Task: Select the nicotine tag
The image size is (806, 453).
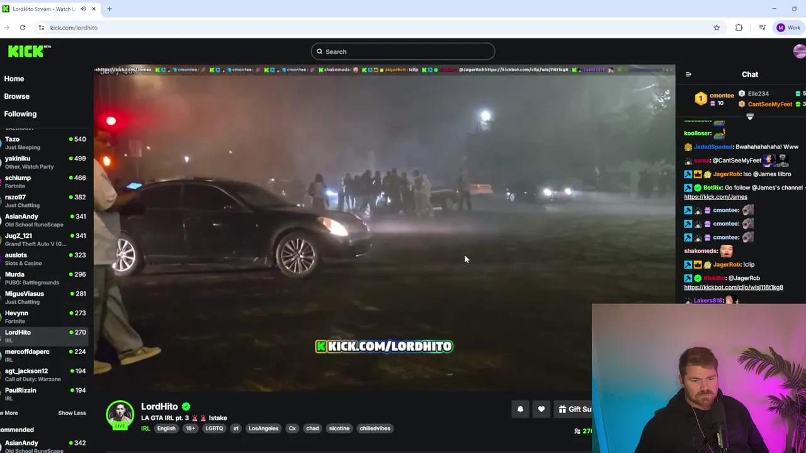Action: coord(339,428)
